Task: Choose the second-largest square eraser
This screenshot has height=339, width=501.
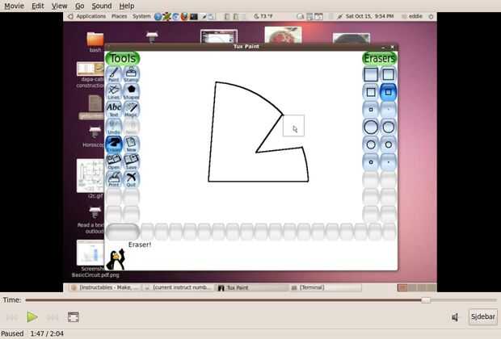Action: coord(388,74)
